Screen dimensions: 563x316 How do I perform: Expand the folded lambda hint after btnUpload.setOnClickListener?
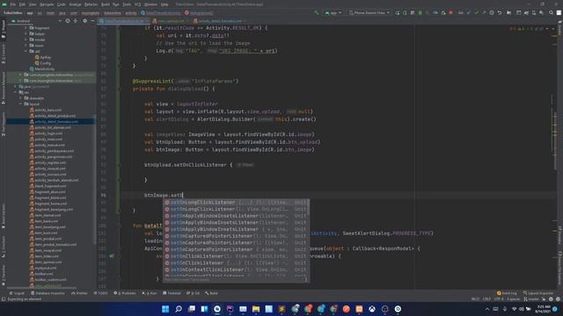pos(245,165)
